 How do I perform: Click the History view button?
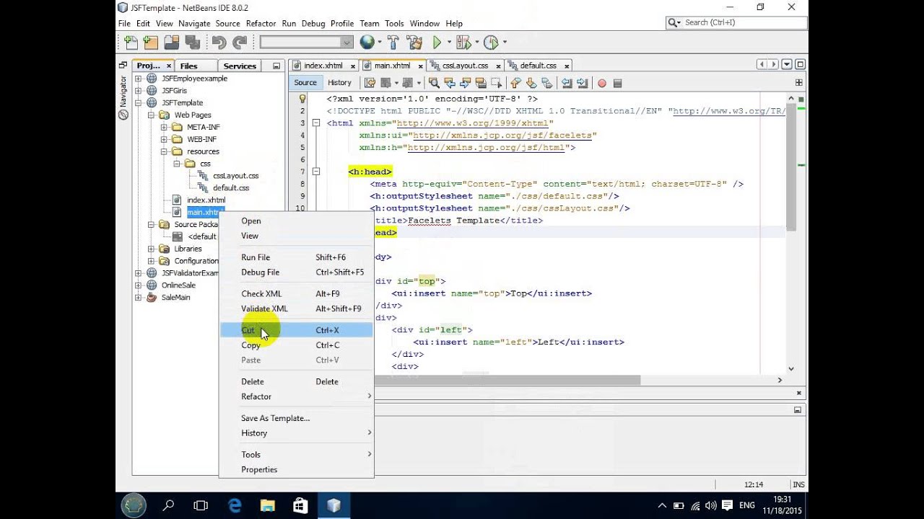339,83
